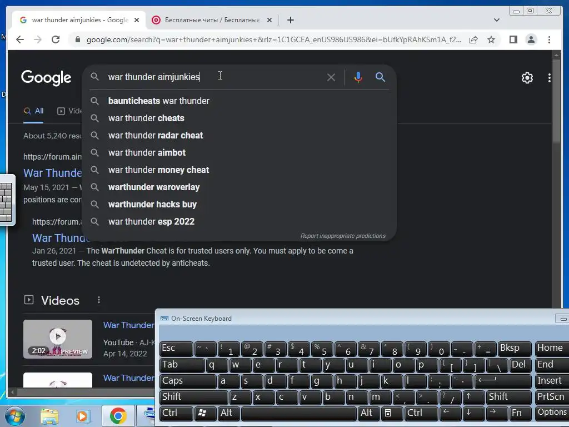Viewport: 569px width, 427px height.
Task: Open Google apps menu dots
Action: [x=549, y=78]
